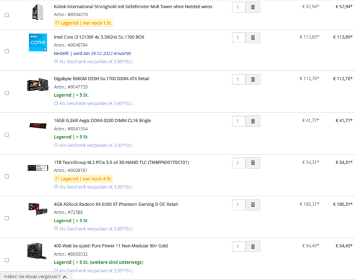Open 400 Watt be quiet! Pure Power link
Screen dimensions: 355x280
pos(111,246)
